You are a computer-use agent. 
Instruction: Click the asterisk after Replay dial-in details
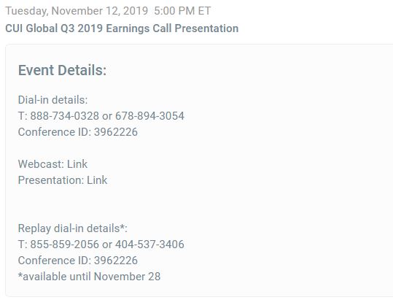[122, 227]
